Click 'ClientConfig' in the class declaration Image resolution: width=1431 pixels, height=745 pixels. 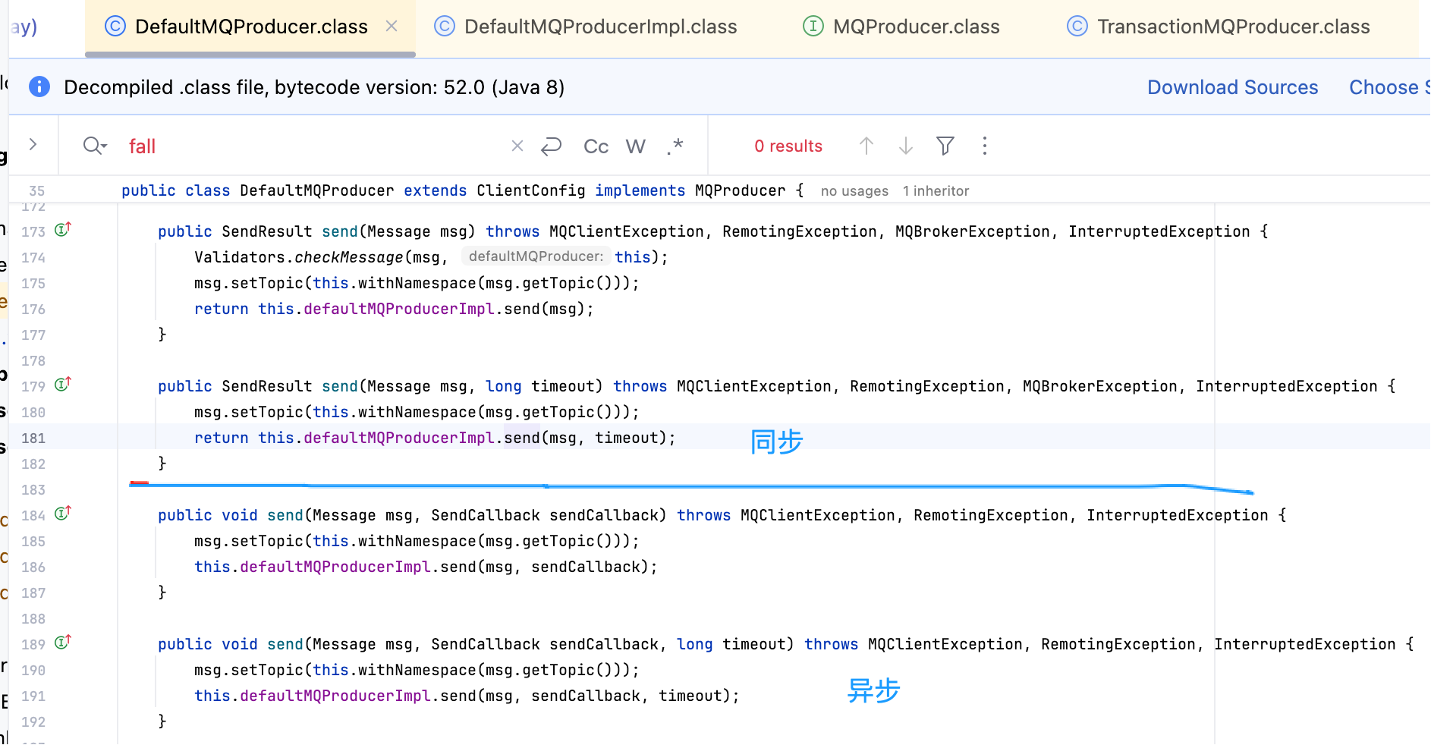pyautogui.click(x=531, y=190)
